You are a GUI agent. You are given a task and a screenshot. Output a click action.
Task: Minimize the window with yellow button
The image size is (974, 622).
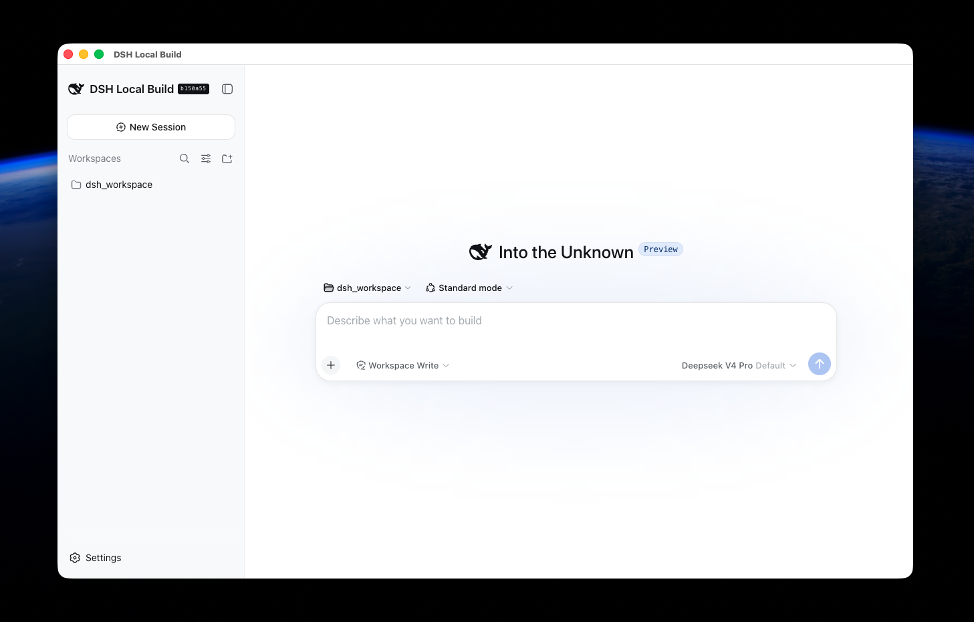coord(84,54)
